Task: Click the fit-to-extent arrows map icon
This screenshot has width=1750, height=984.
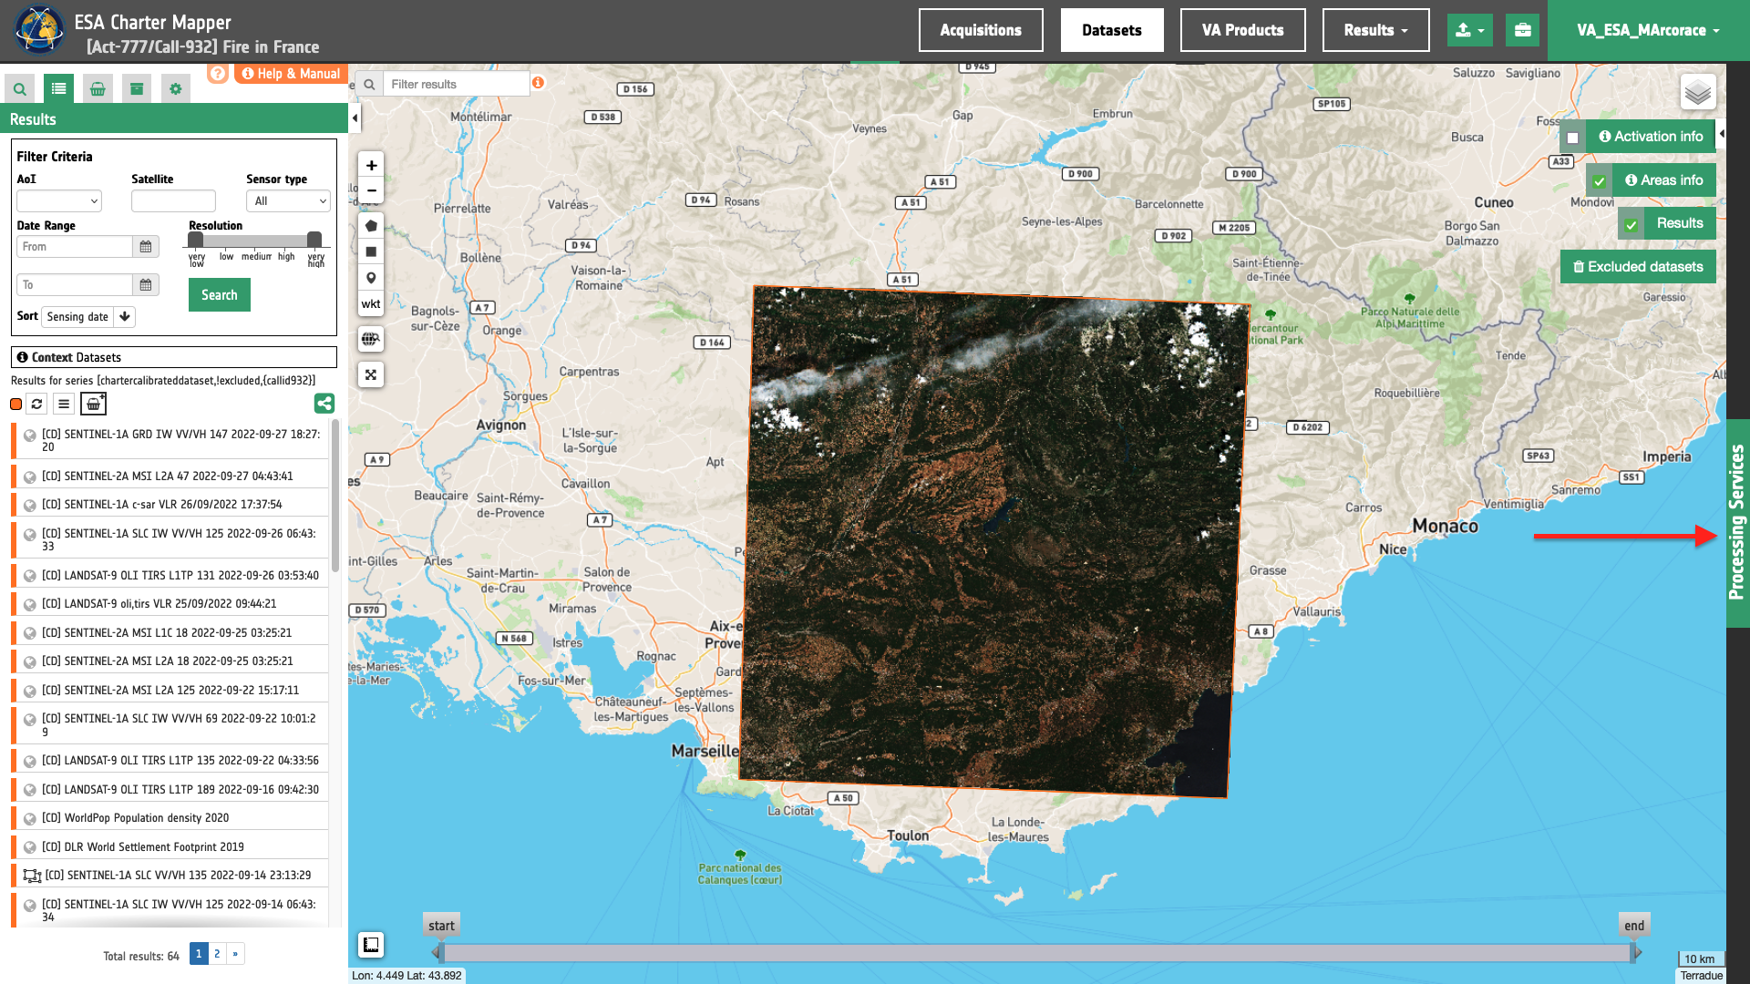Action: pos(371,374)
